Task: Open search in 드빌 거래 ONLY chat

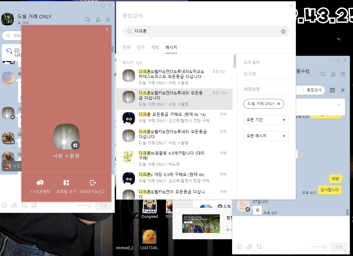Action: click(x=88, y=20)
